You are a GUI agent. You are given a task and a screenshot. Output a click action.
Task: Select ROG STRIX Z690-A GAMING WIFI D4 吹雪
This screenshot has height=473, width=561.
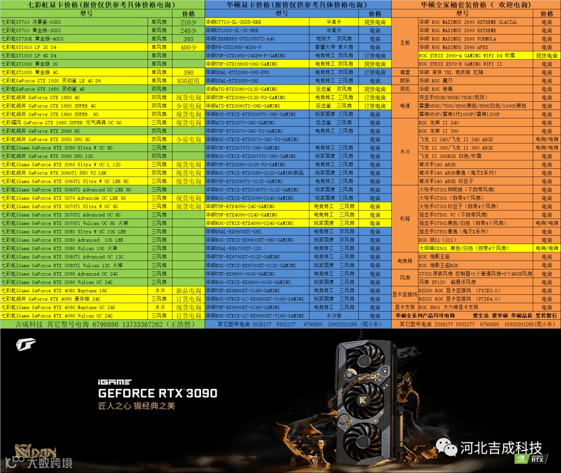click(475, 56)
